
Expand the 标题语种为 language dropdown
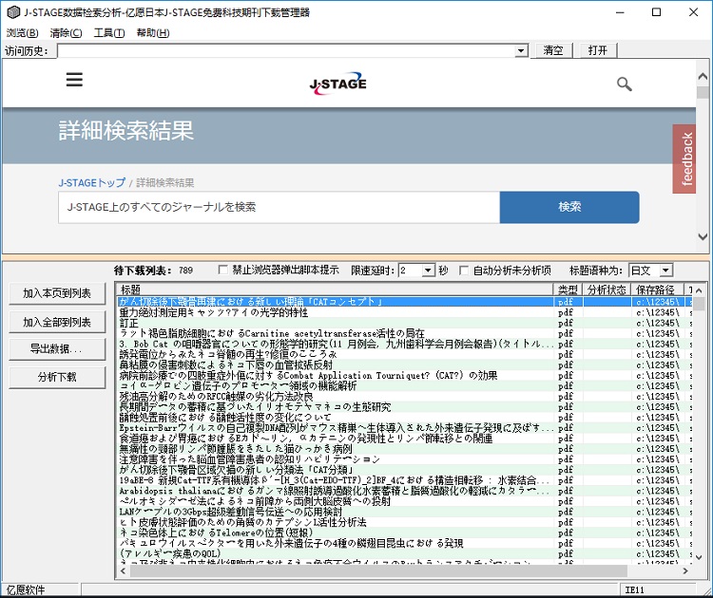pos(665,271)
